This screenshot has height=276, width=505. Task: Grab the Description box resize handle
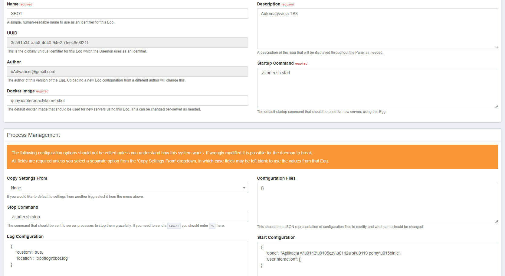coord(496,47)
